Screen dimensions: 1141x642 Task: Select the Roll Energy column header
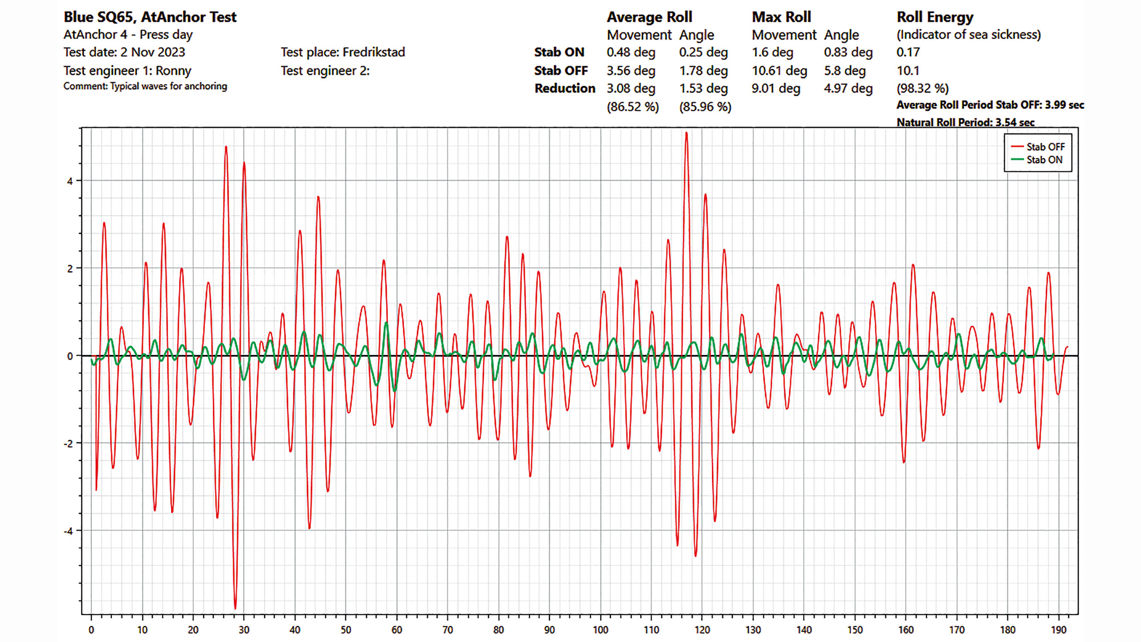(934, 17)
